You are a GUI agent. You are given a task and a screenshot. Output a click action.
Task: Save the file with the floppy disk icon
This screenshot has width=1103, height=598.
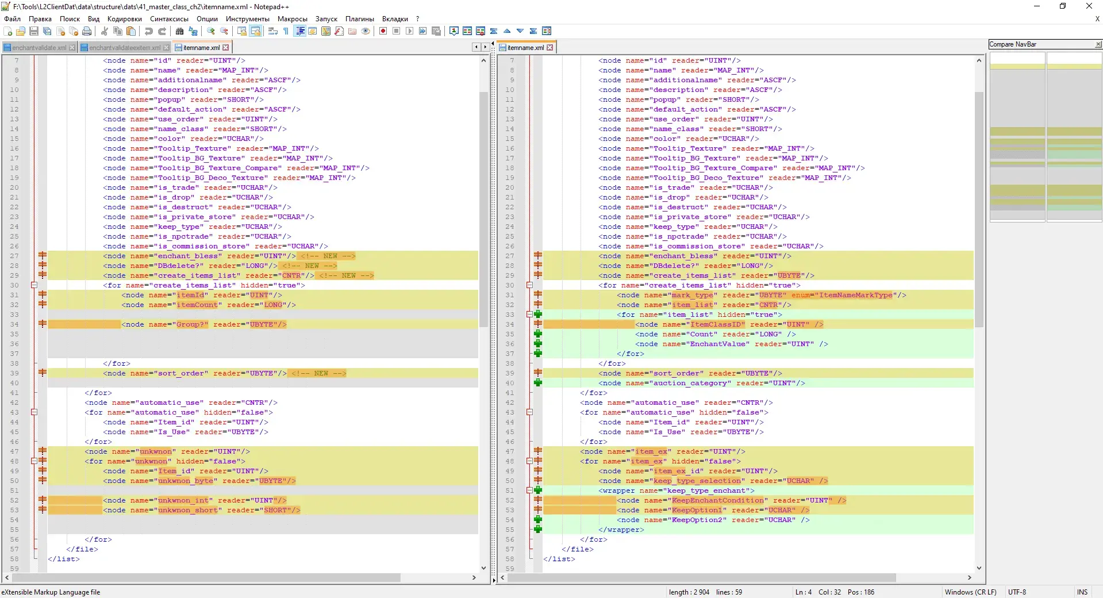pos(34,31)
